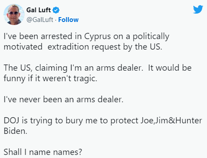Click the word "Biden." on its own line
The width and height of the screenshot is (207, 158).
pos(15,131)
